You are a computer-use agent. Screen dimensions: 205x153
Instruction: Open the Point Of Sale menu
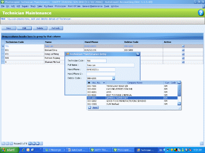click(x=74, y=6)
